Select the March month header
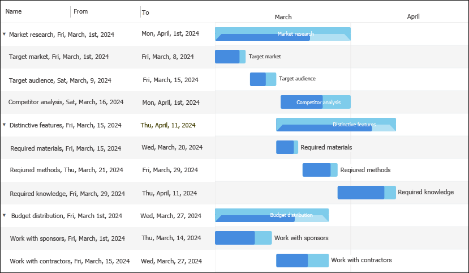The image size is (469, 273). pos(283,17)
